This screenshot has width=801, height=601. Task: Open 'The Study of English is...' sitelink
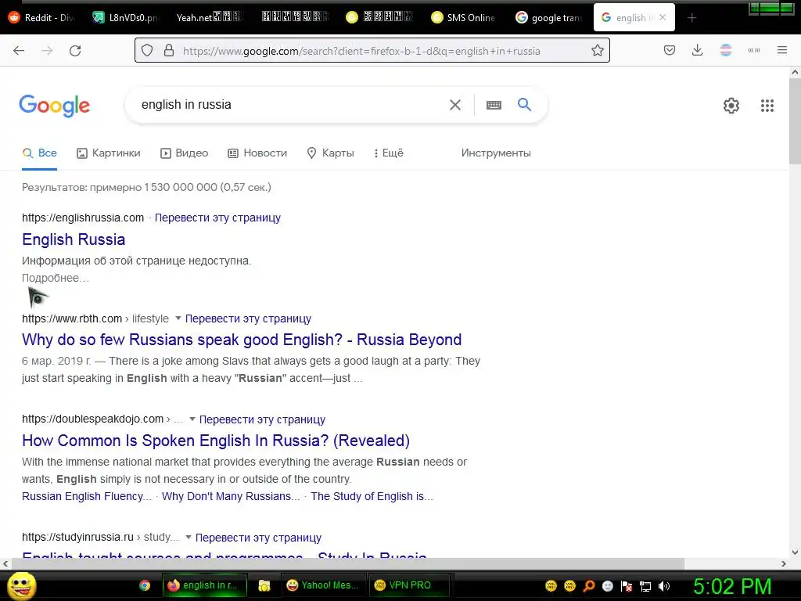point(372,496)
